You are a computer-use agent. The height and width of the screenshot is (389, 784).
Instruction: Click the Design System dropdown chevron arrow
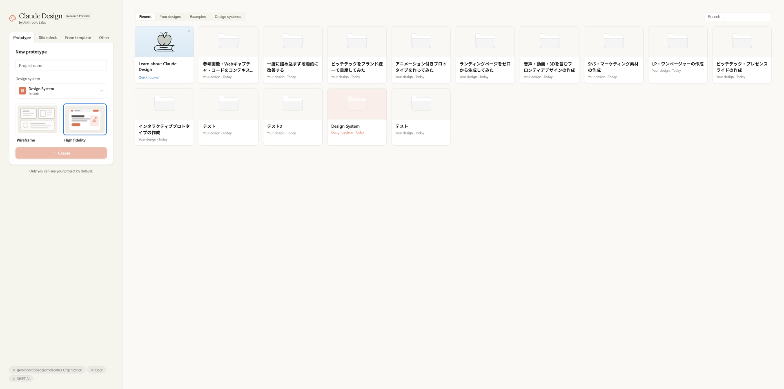(102, 91)
